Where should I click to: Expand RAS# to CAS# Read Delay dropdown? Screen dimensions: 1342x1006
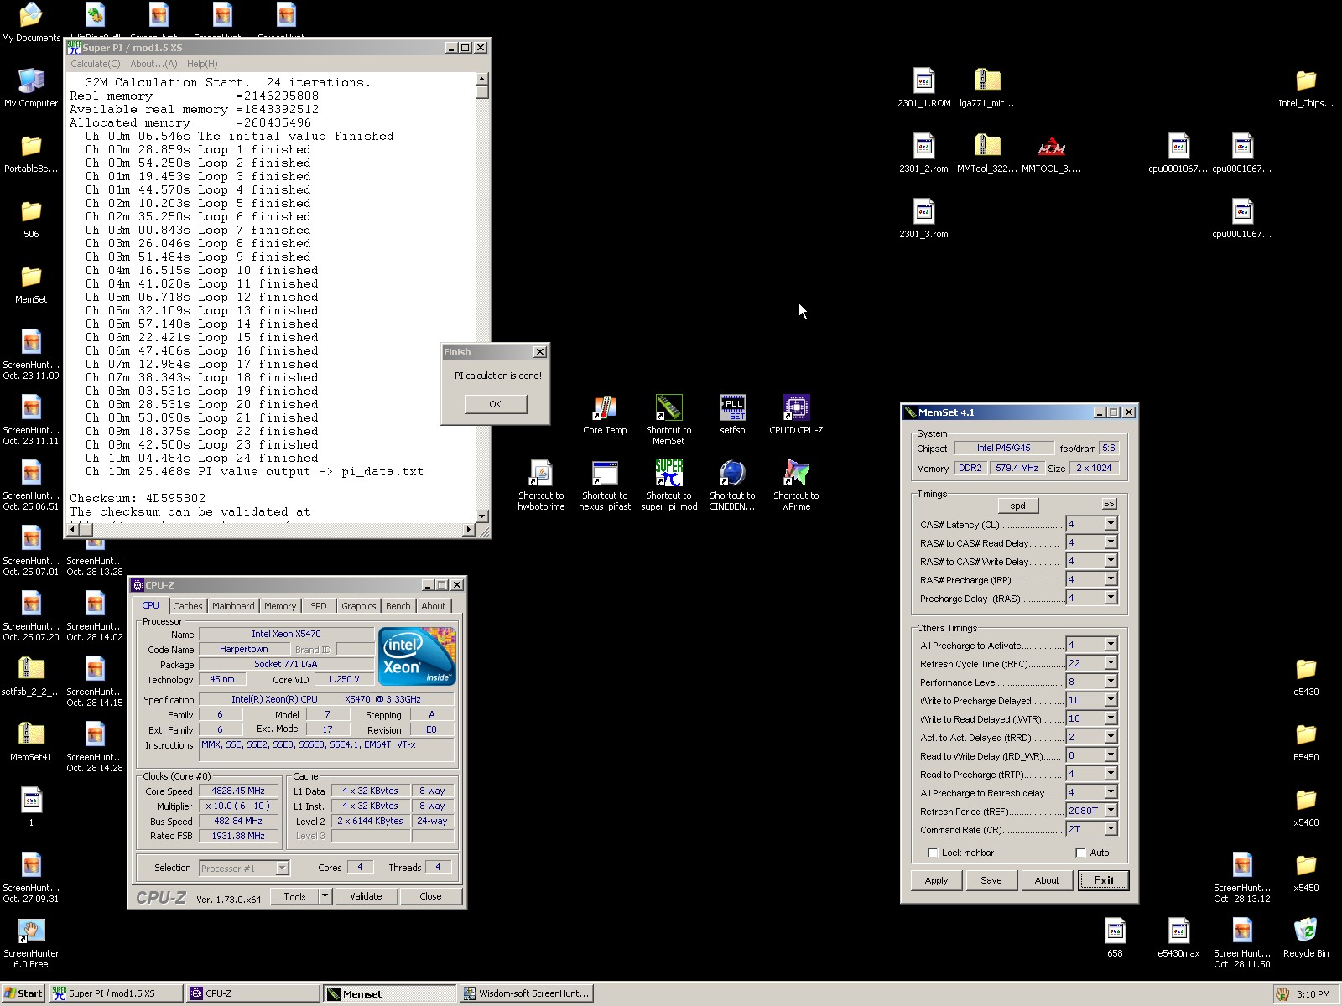1111,542
